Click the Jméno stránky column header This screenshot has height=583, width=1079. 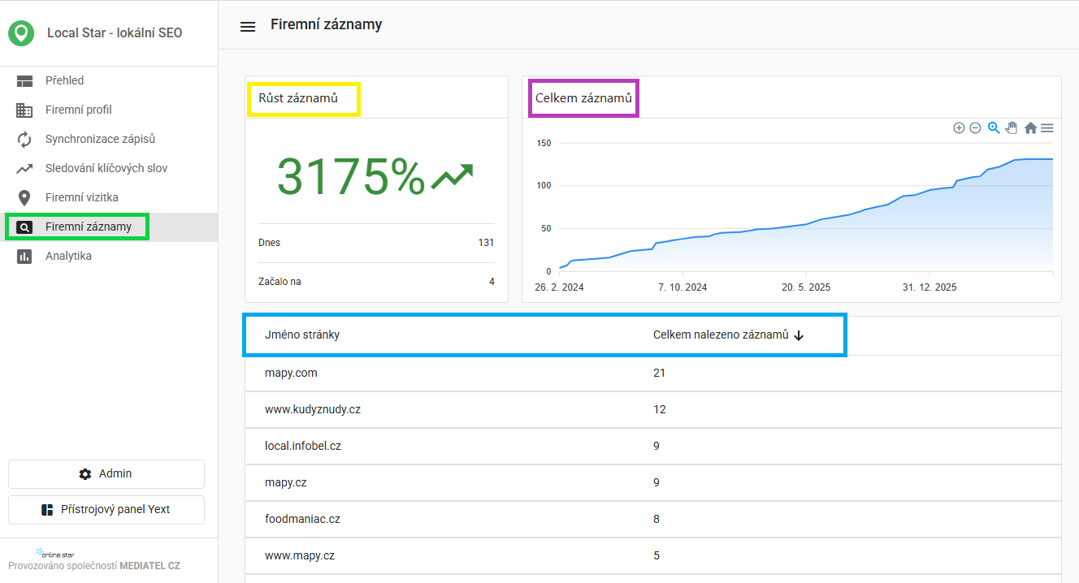pyautogui.click(x=302, y=335)
